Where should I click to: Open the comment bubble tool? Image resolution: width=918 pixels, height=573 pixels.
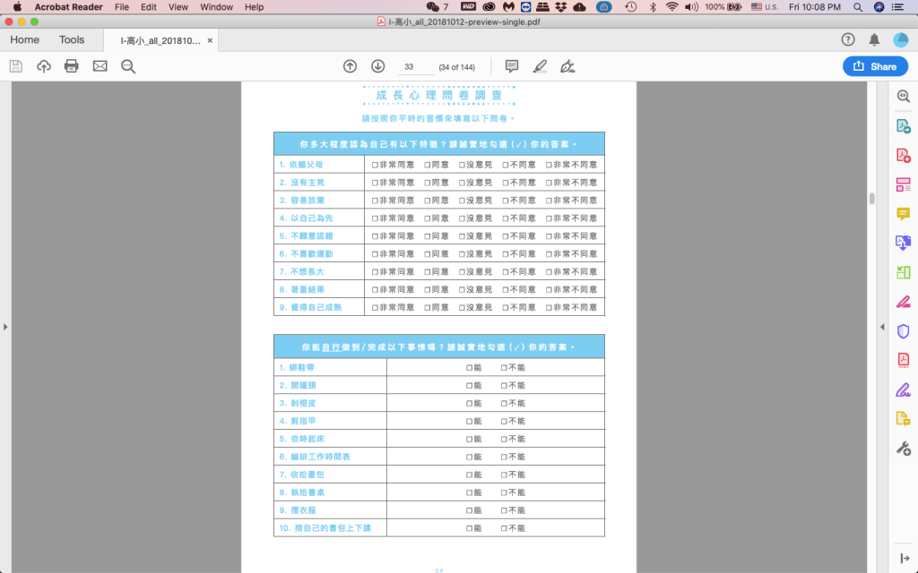512,66
